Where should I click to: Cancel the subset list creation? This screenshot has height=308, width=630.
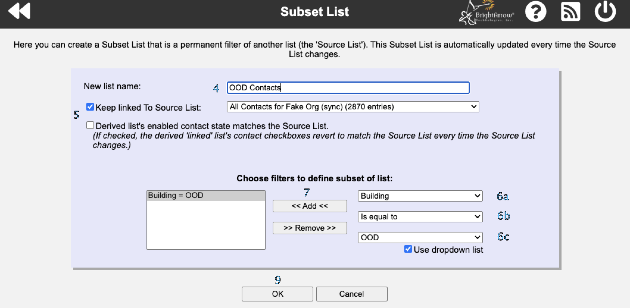click(x=351, y=294)
